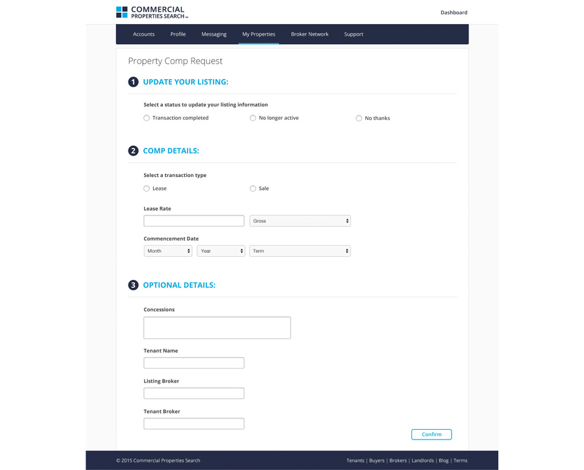
Task: Expand the Term dropdown
Action: (300, 251)
